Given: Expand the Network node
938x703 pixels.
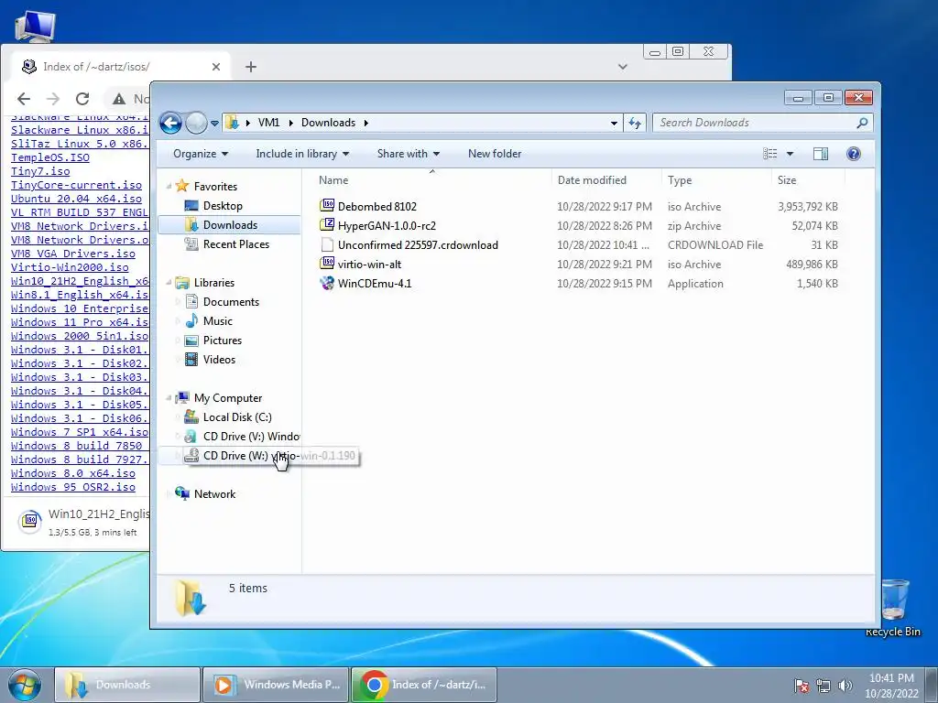Looking at the screenshot, I should 169,494.
